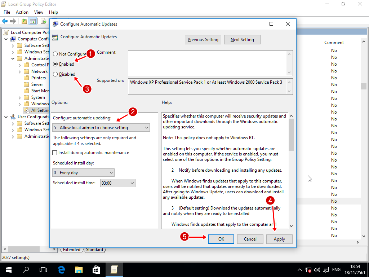Click the User Configuration node icon
Viewport: 369px width, 277px height.
13,117
